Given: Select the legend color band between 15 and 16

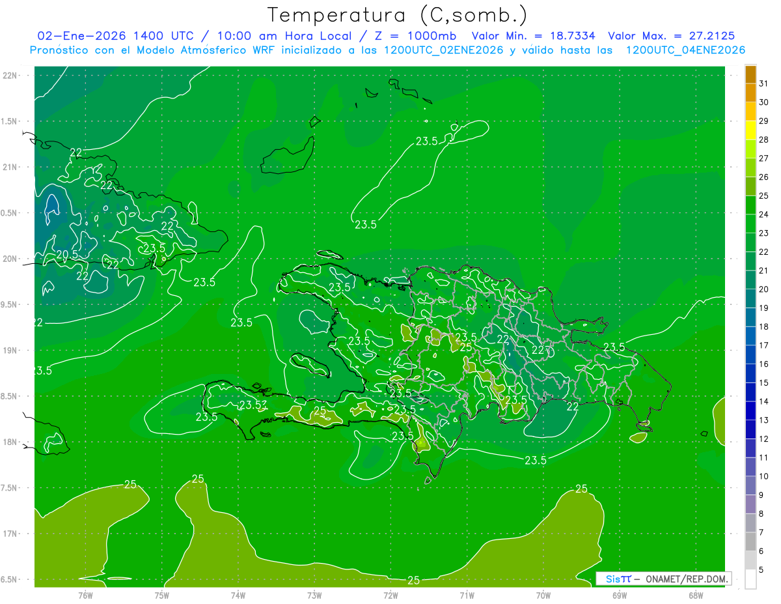Looking at the screenshot, I should tap(750, 373).
